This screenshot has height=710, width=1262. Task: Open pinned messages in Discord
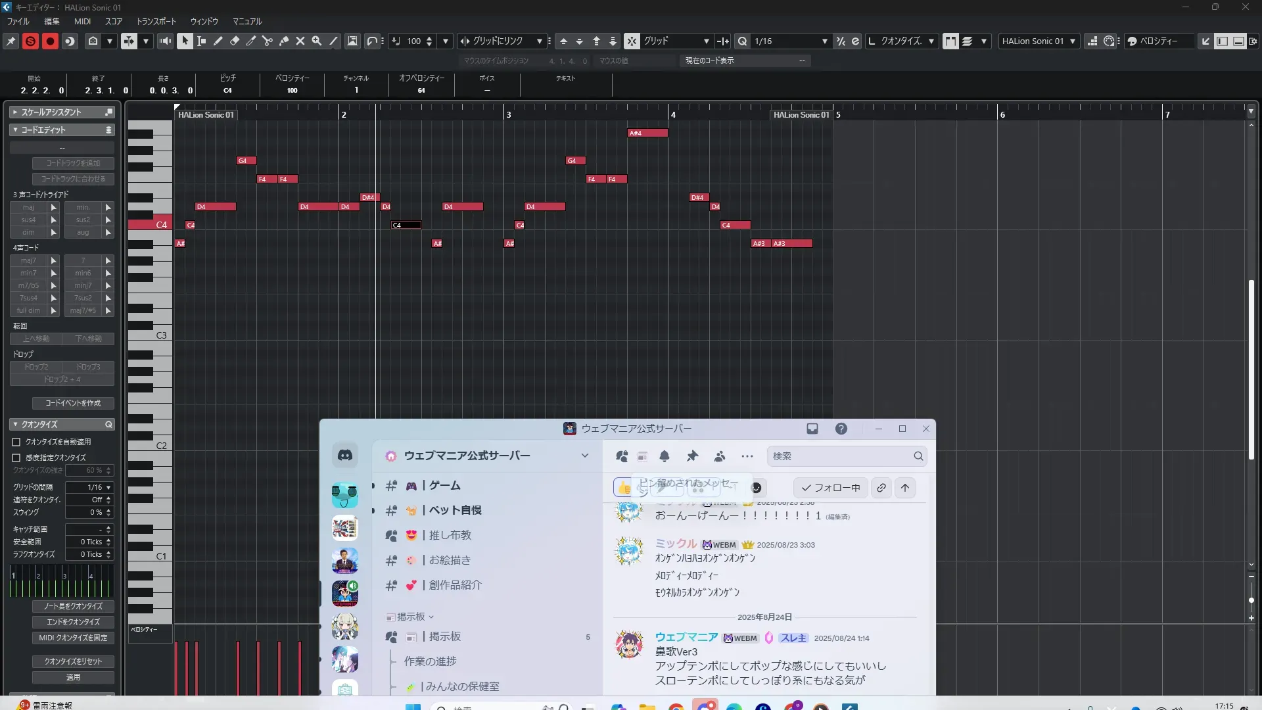[692, 456]
